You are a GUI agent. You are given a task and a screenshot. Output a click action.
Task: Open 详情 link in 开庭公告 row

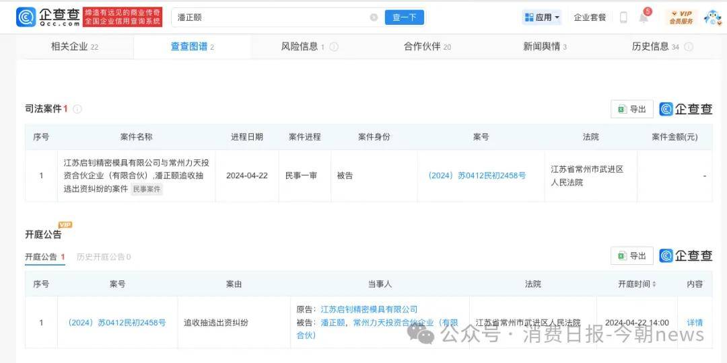tap(695, 323)
